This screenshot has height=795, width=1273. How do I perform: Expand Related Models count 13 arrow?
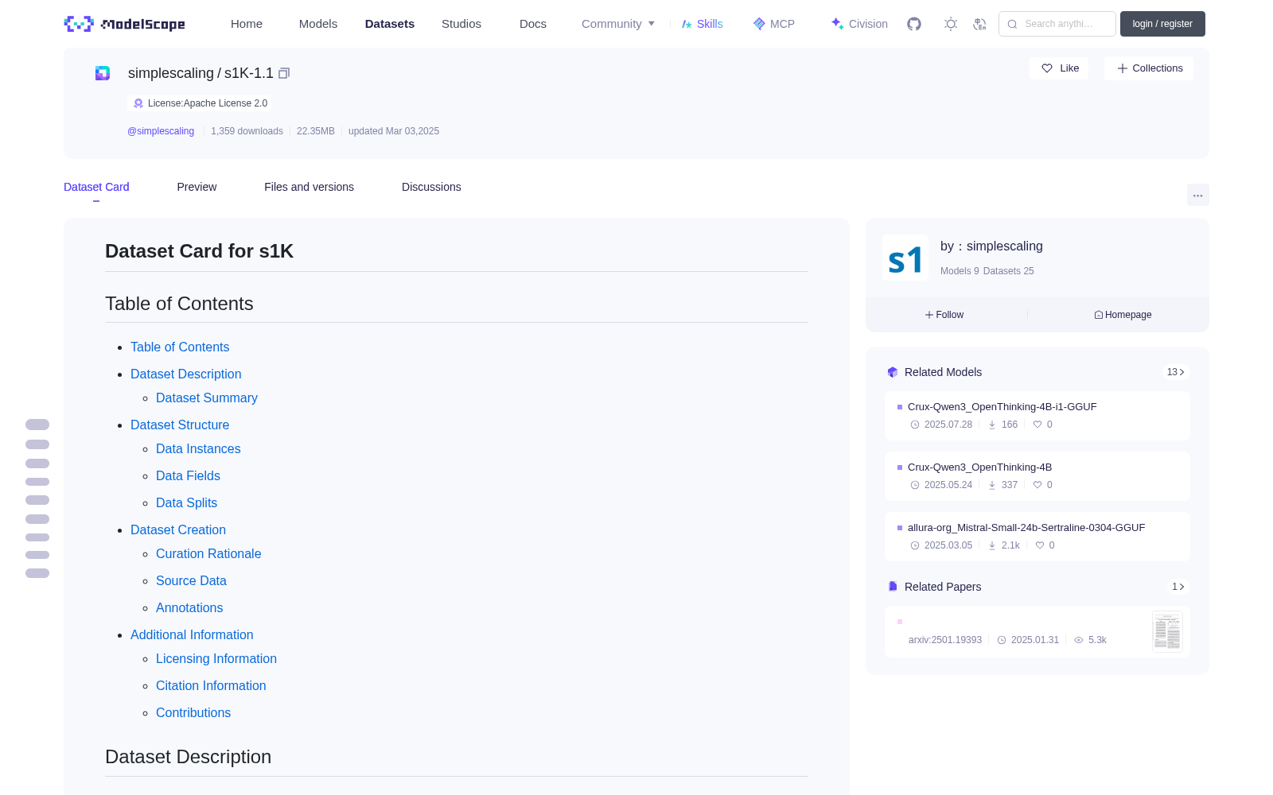1175,372
